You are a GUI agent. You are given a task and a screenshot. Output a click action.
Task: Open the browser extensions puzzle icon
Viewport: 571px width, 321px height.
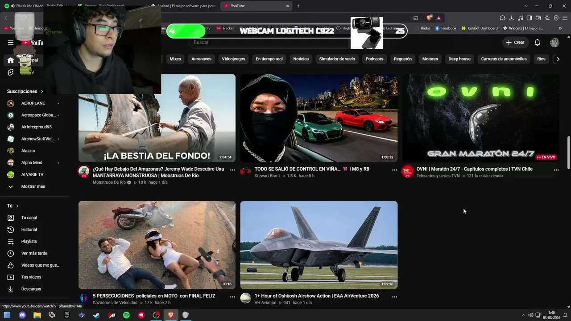(x=503, y=18)
